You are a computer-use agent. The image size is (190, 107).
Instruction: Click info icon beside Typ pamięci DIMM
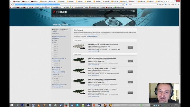click(65, 72)
